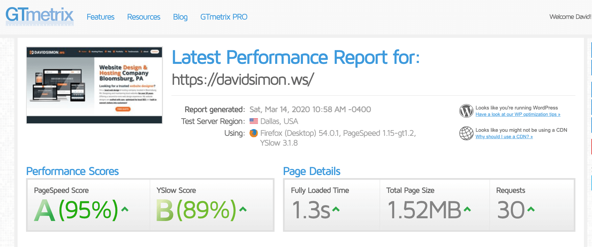
Task: Click the GTmetrix logo
Action: point(40,16)
